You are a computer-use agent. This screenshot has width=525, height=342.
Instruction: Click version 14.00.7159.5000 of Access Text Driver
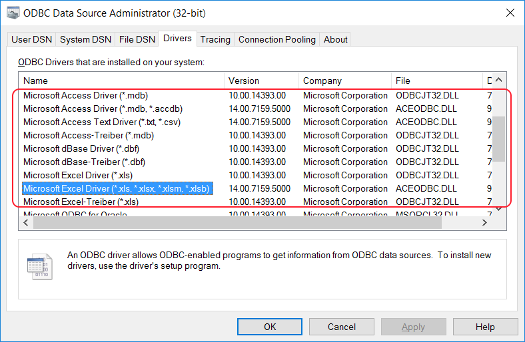[259, 122]
